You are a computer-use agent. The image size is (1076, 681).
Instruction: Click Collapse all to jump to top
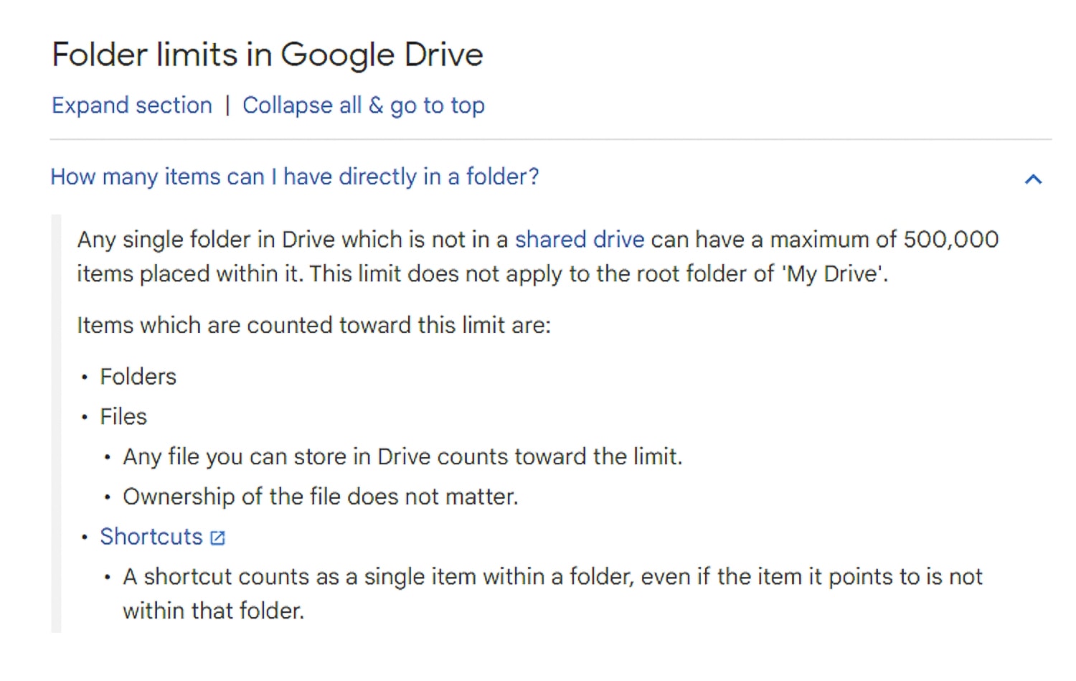point(364,105)
